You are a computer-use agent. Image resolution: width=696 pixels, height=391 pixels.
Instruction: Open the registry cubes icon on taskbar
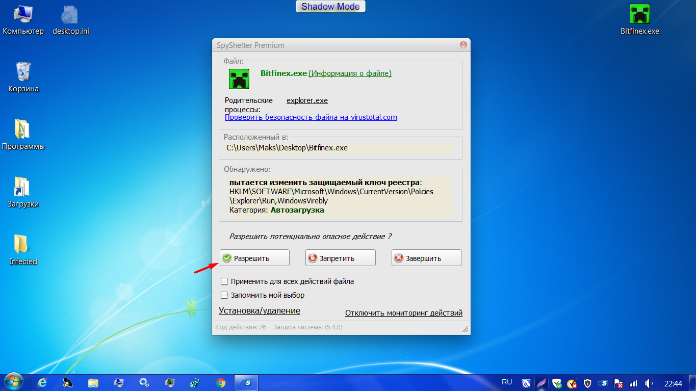click(x=195, y=383)
